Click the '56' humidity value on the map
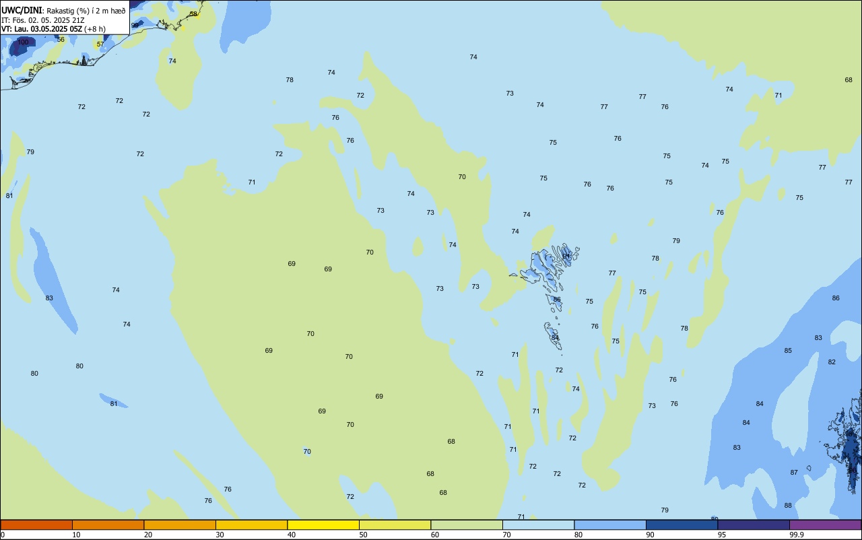The width and height of the screenshot is (862, 540). pos(61,40)
